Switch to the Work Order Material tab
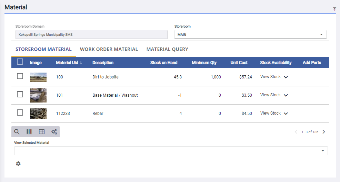340x182 pixels. point(109,49)
